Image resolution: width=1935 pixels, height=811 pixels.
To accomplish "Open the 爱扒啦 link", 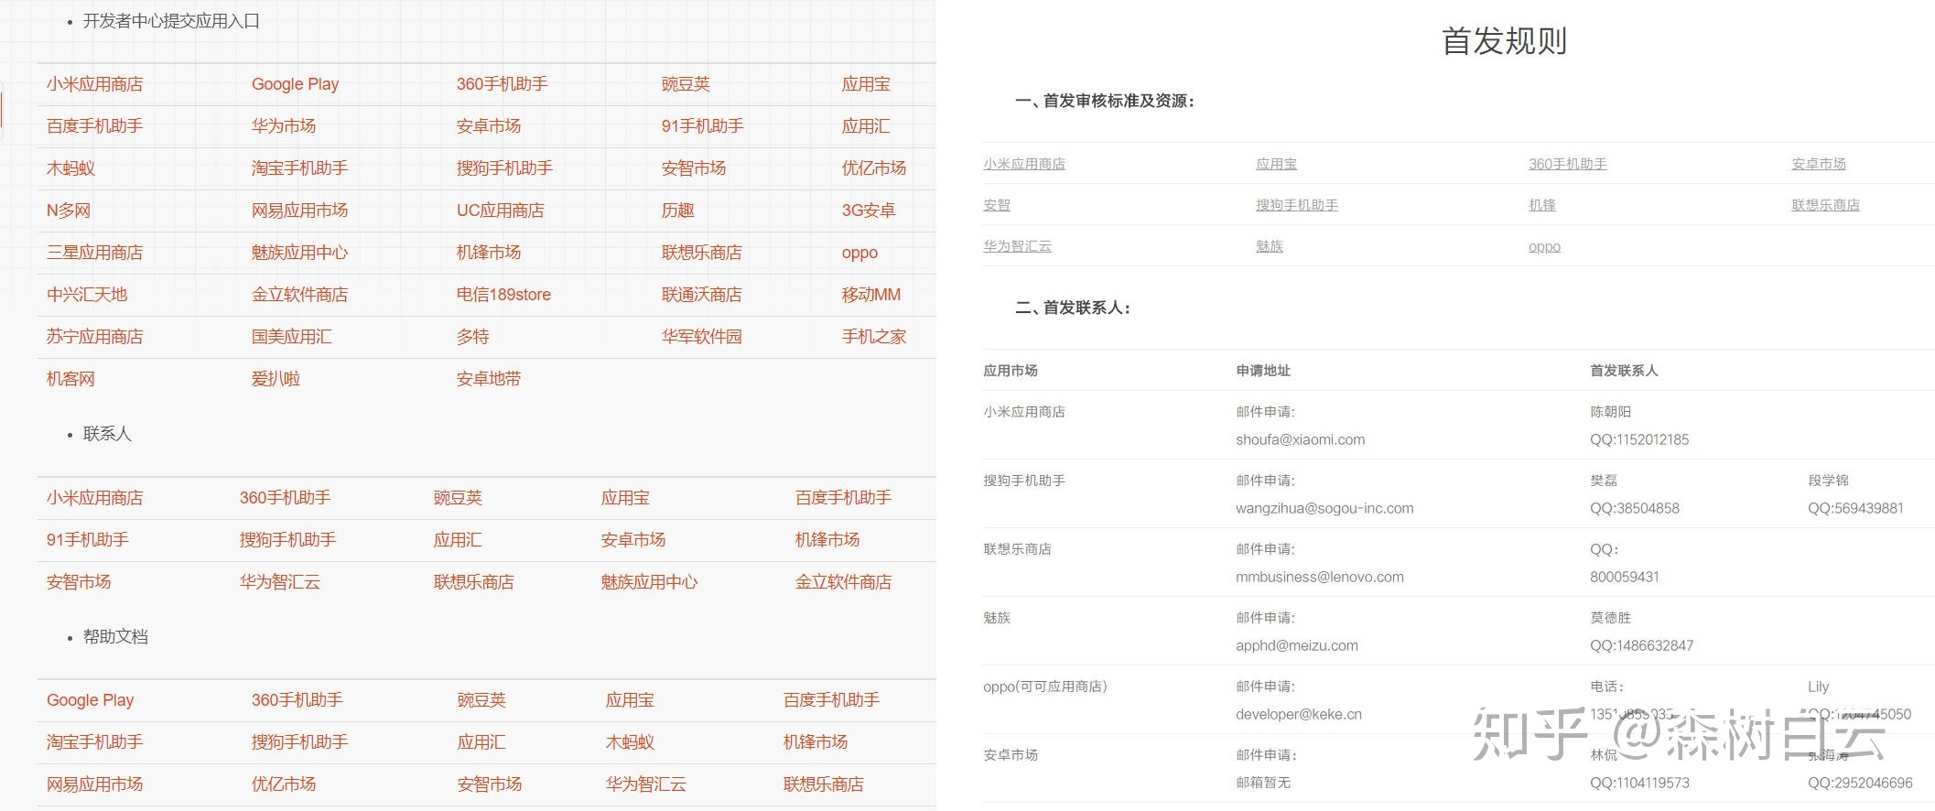I will (276, 379).
